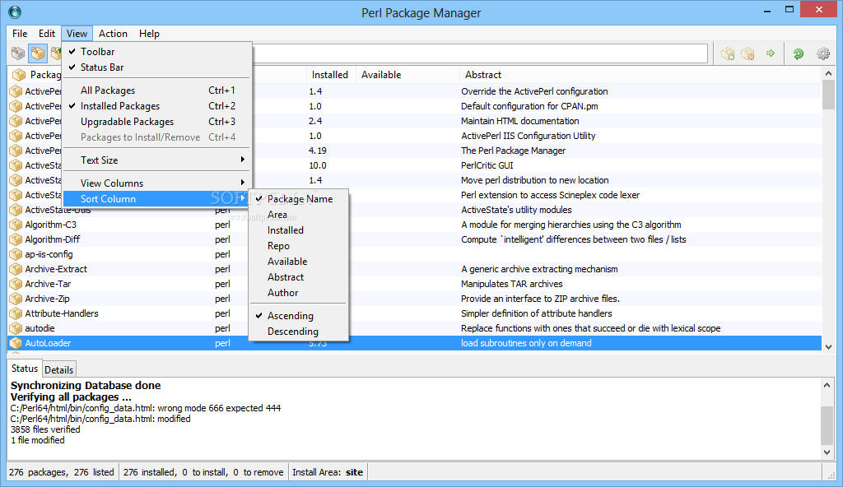The width and height of the screenshot is (843, 487).
Task: Open the Help menu
Action: (x=149, y=34)
